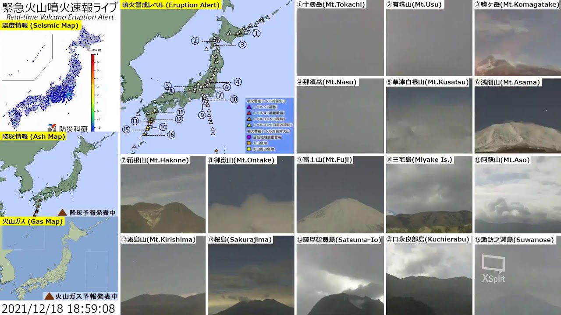This screenshot has height=315, width=561.
Task: Click the Ash Map heading label
Action: coord(33,136)
